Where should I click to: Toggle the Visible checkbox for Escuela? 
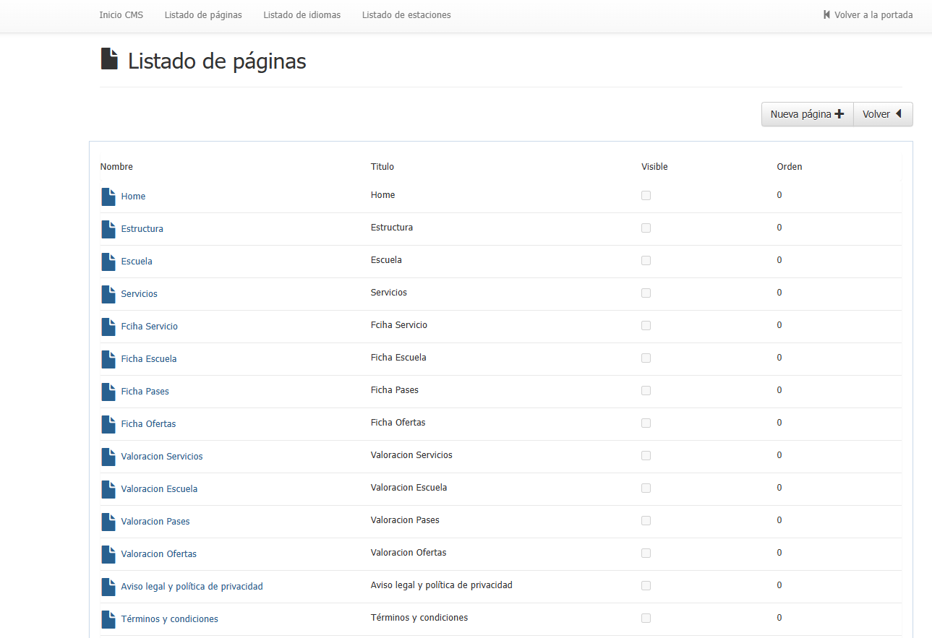pos(646,261)
